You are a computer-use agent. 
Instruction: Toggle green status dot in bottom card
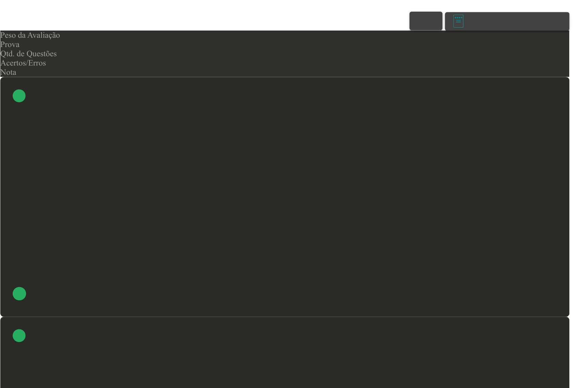point(19,336)
